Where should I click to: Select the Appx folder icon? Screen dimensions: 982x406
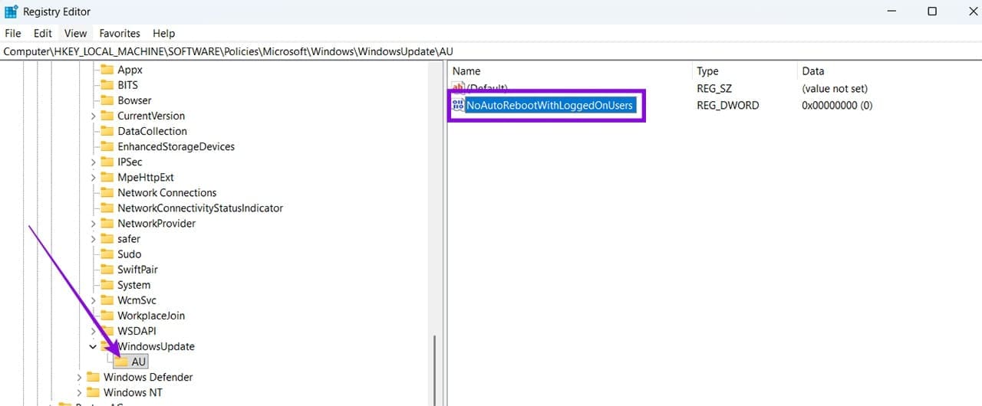[x=107, y=70]
